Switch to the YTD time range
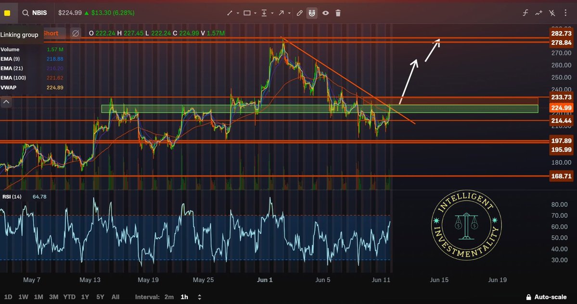The width and height of the screenshot is (577, 304). 69,297
